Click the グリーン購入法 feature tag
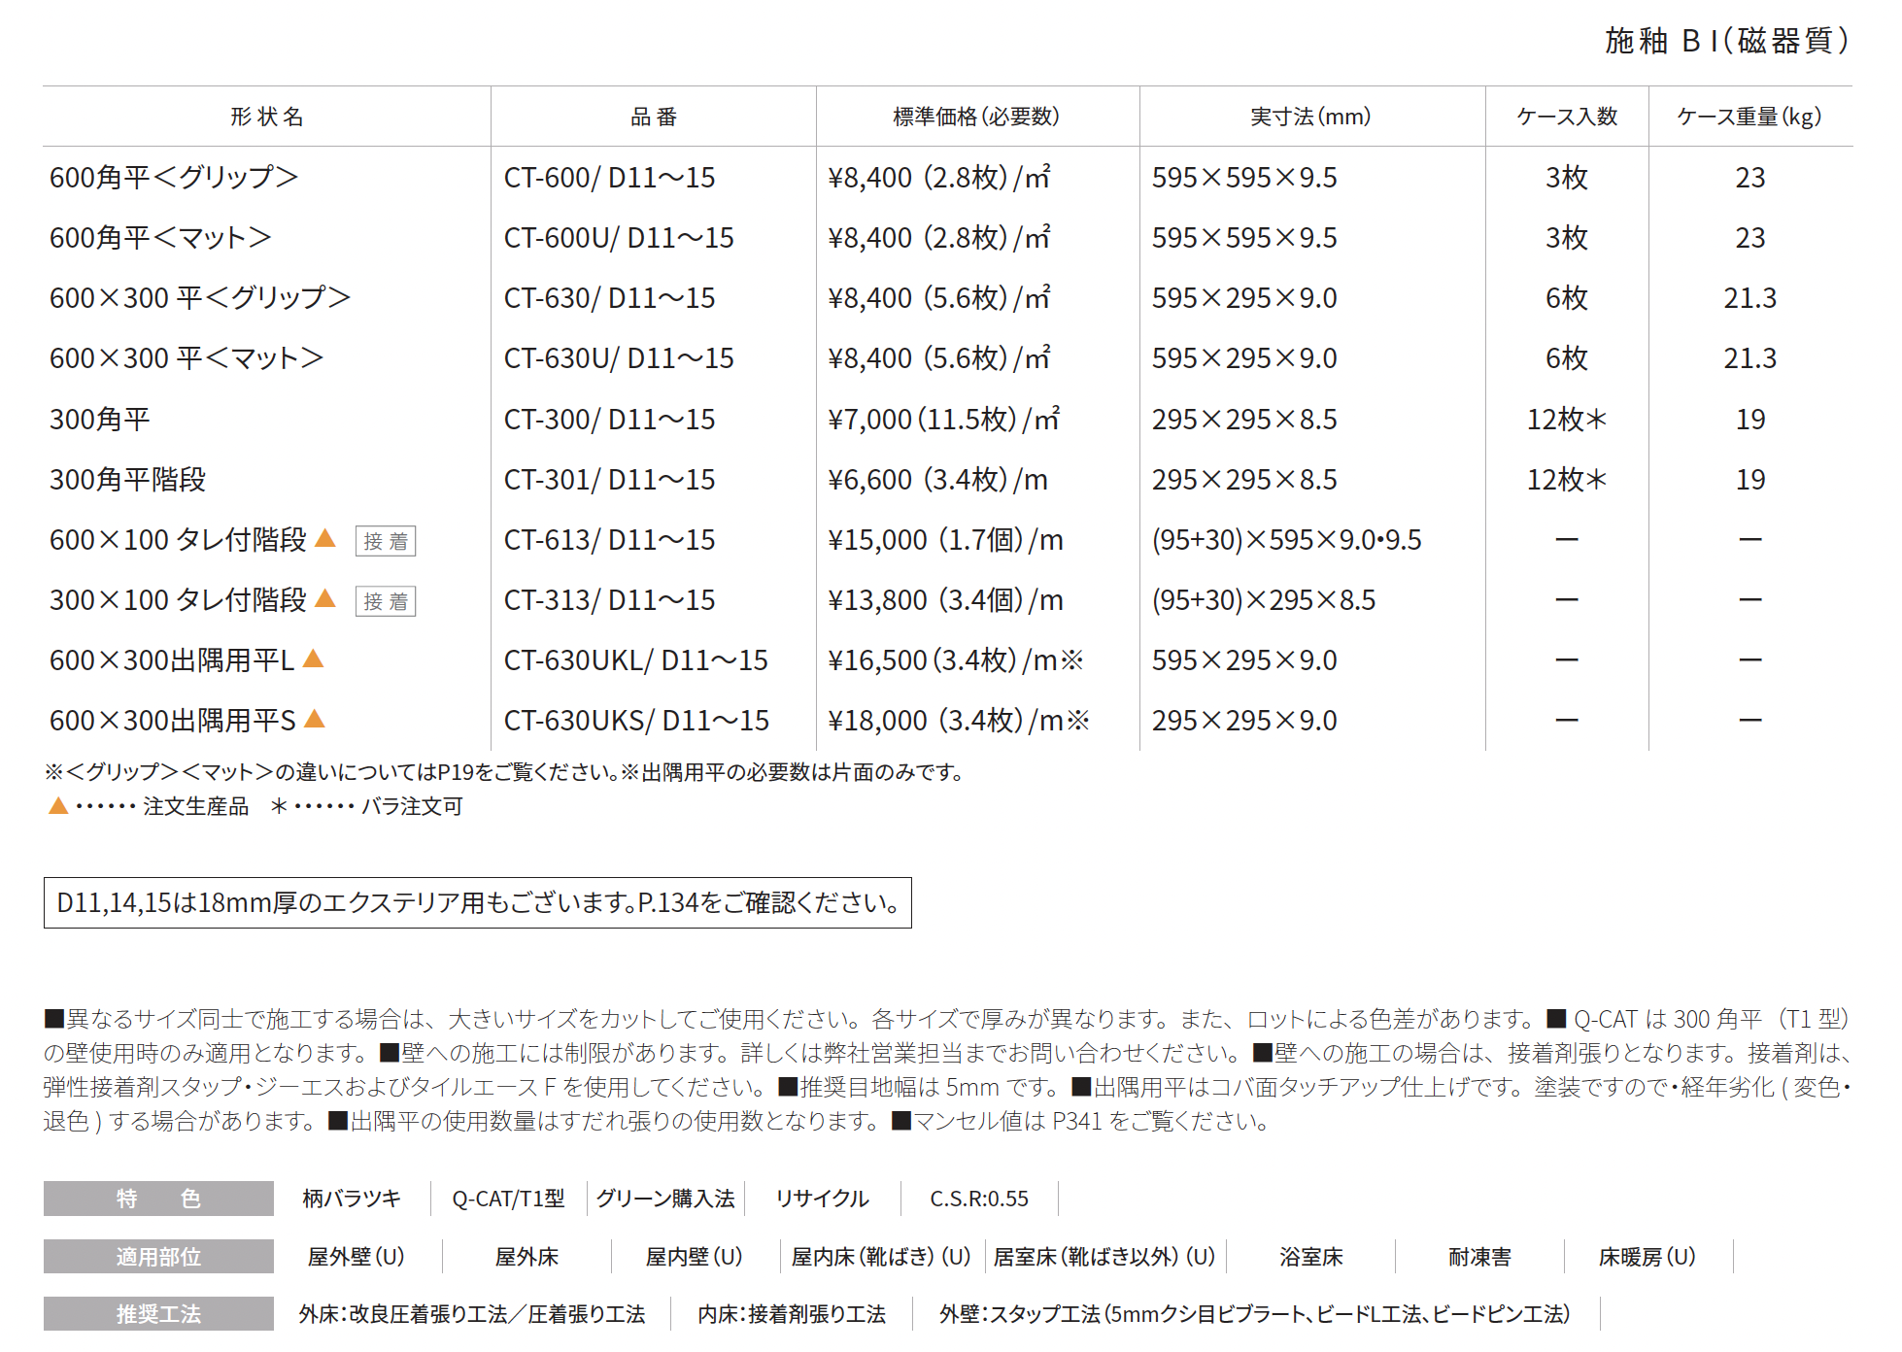 tap(665, 1199)
